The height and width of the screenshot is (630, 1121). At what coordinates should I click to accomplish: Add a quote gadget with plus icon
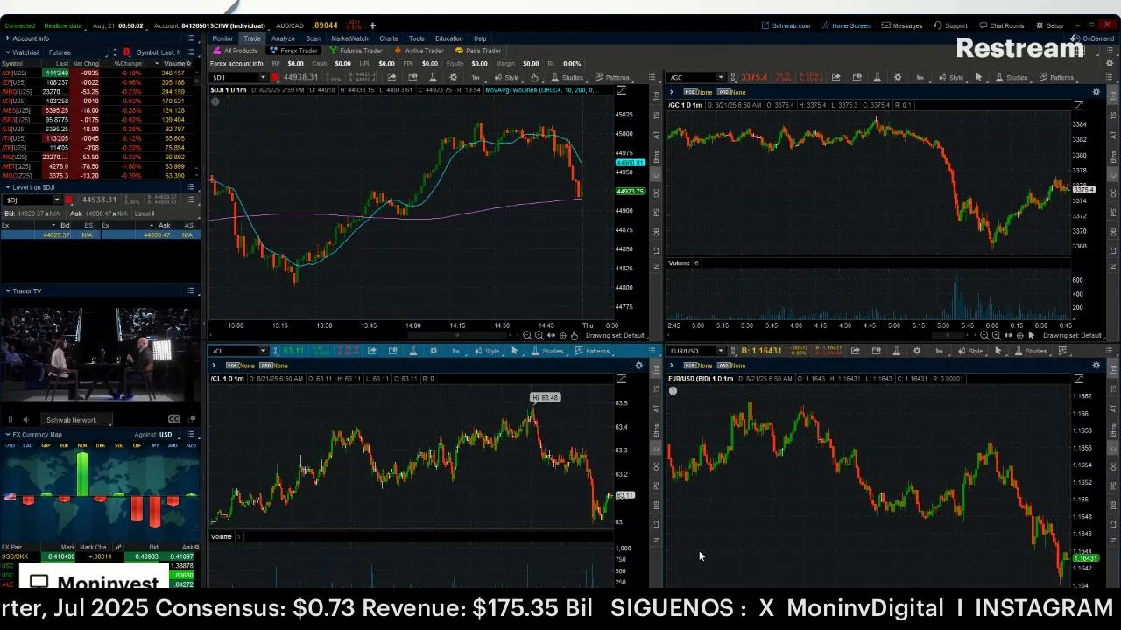coord(372,25)
